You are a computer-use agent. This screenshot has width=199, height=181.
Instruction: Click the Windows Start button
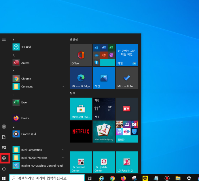[4, 178]
